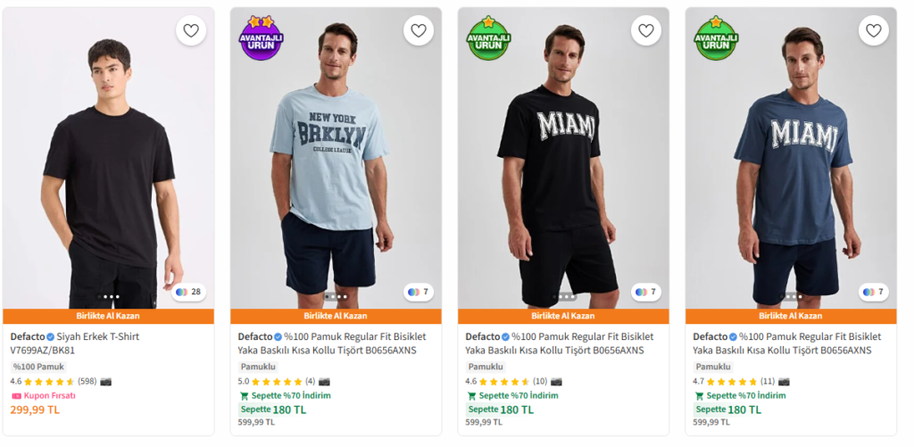The image size is (914, 447).
Task: Click the star rating of black Miami shirt
Action: [x=504, y=381]
